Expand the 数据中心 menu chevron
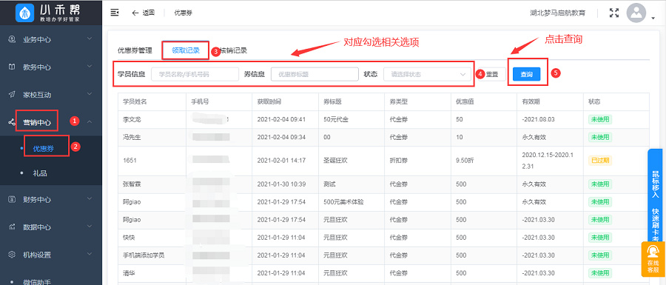Image resolution: width=666 pixels, height=285 pixels. pos(90,227)
